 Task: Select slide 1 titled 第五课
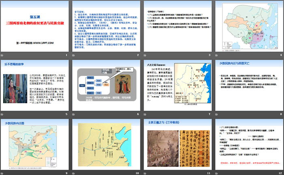point(34,26)
